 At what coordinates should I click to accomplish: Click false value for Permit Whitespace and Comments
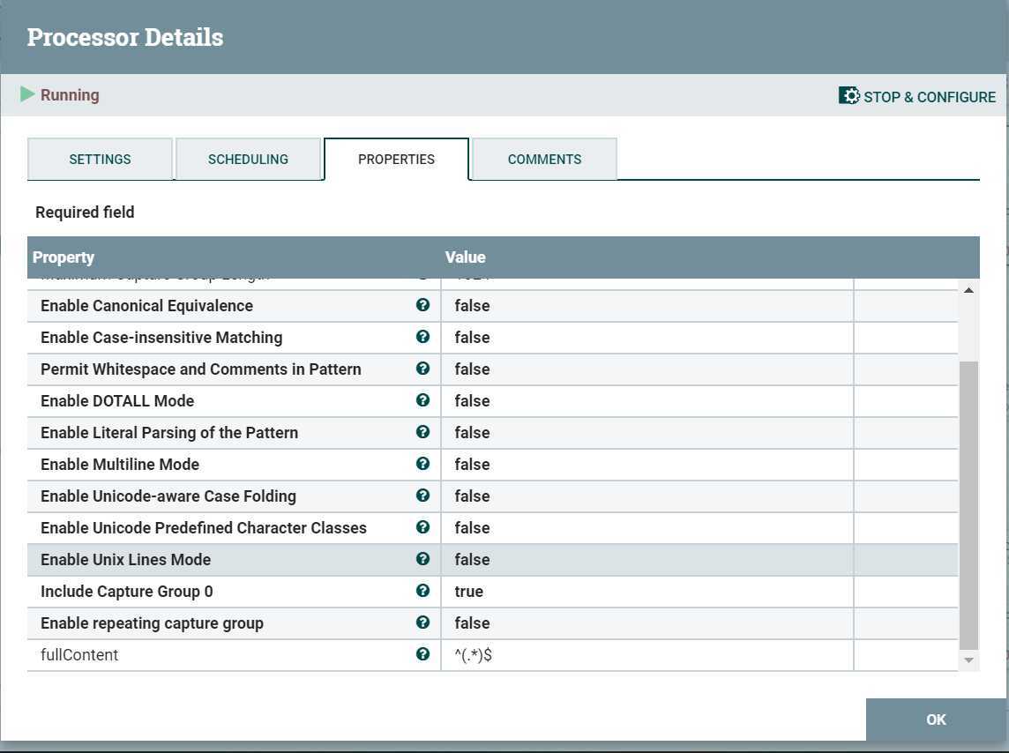click(x=473, y=369)
